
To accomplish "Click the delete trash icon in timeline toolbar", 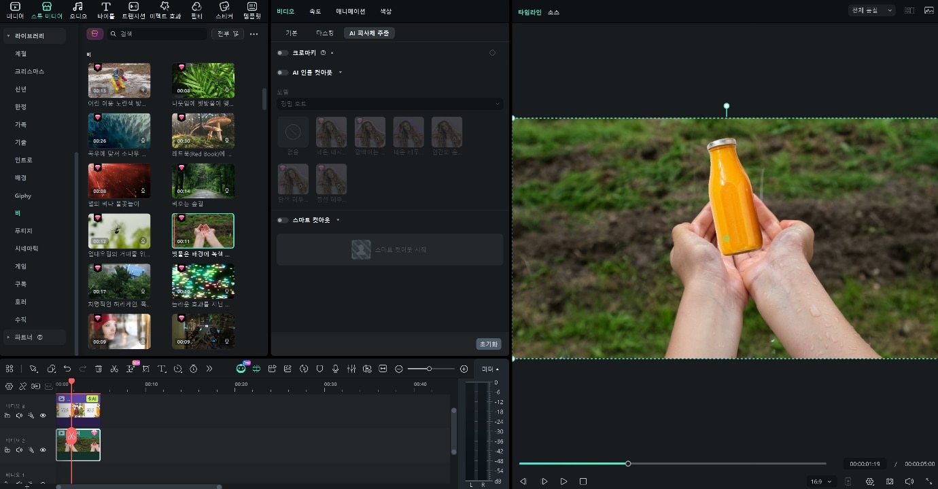I will 99,369.
